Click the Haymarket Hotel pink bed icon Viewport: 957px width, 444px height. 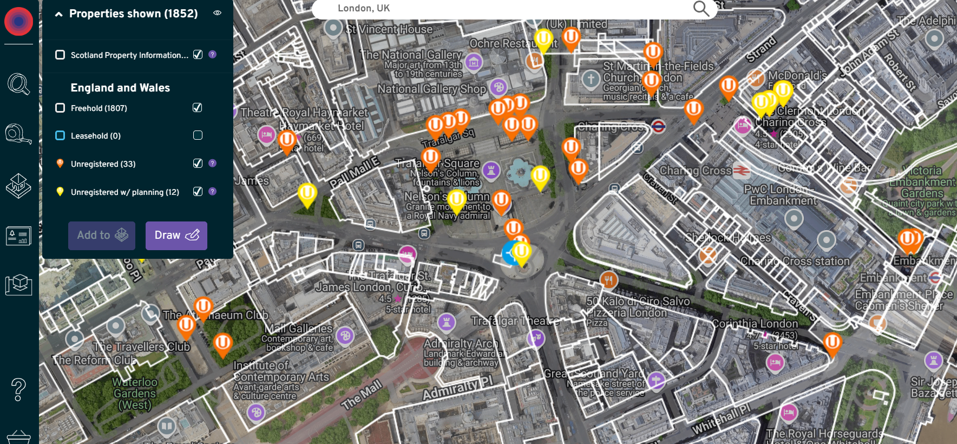tap(266, 134)
